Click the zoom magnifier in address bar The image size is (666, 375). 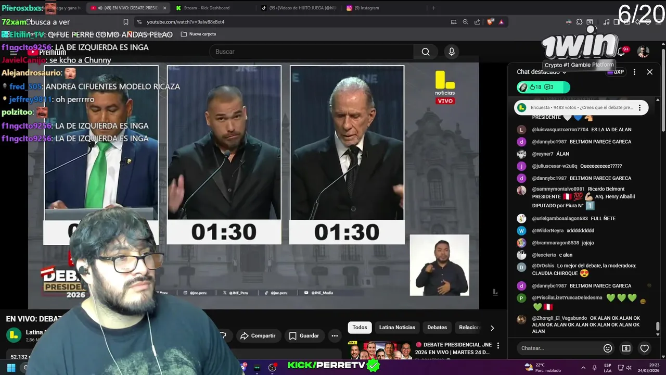(x=465, y=22)
